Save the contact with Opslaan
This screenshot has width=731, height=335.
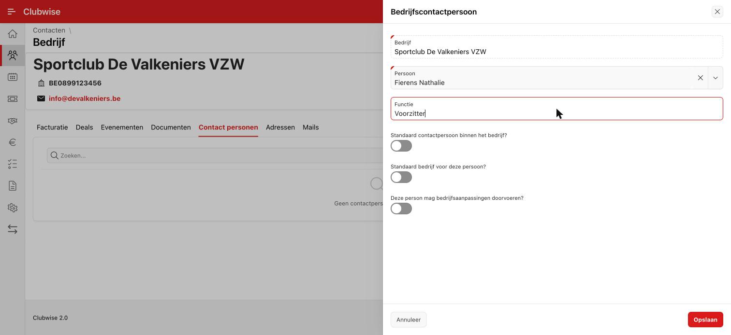(x=705, y=320)
